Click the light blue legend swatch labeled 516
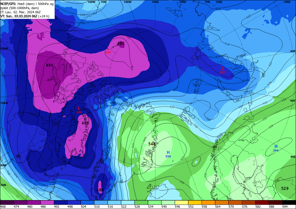 [114, 203]
